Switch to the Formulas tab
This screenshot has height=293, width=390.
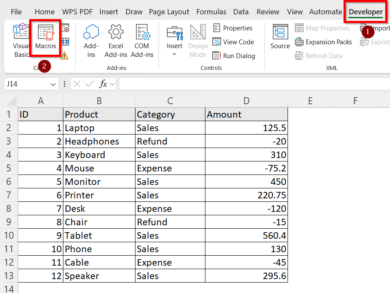211,12
